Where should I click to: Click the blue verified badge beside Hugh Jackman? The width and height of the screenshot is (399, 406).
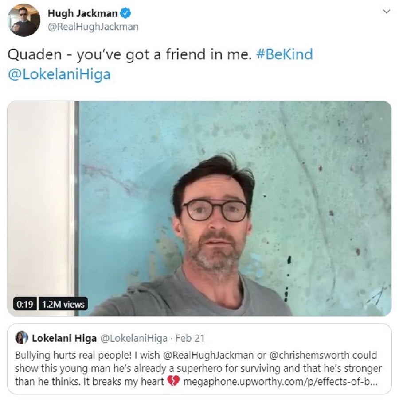pos(126,13)
